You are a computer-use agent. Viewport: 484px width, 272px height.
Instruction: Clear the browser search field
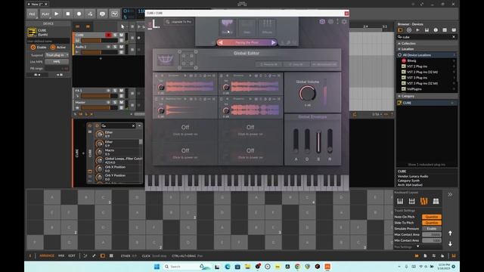[454, 37]
